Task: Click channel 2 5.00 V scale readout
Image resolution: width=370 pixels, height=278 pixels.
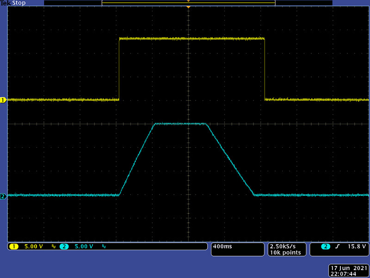Action: point(84,246)
